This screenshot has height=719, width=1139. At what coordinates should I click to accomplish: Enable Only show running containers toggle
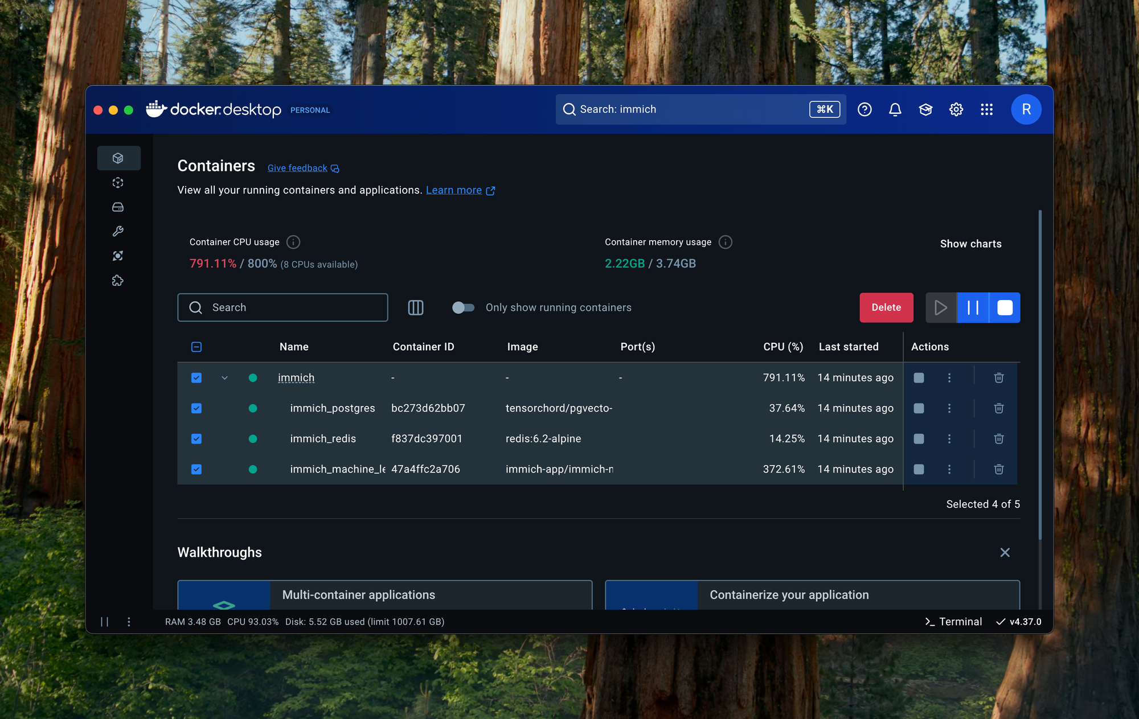(463, 307)
